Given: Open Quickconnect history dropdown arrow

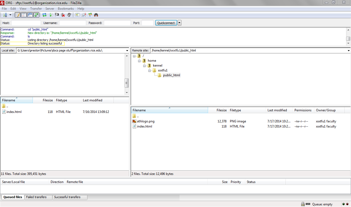Looking at the screenshot, I should [180, 23].
